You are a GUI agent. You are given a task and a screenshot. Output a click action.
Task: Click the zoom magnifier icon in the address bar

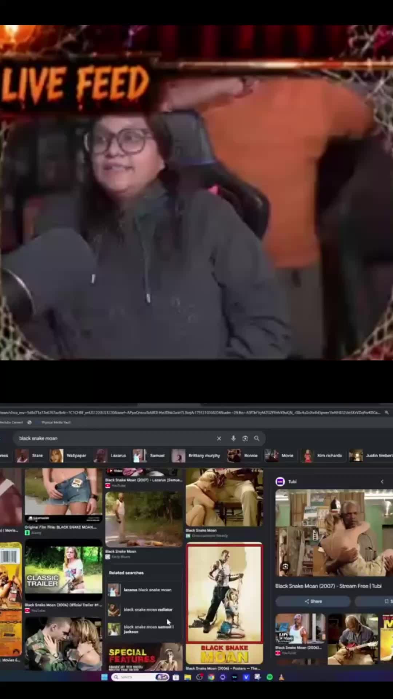click(387, 412)
